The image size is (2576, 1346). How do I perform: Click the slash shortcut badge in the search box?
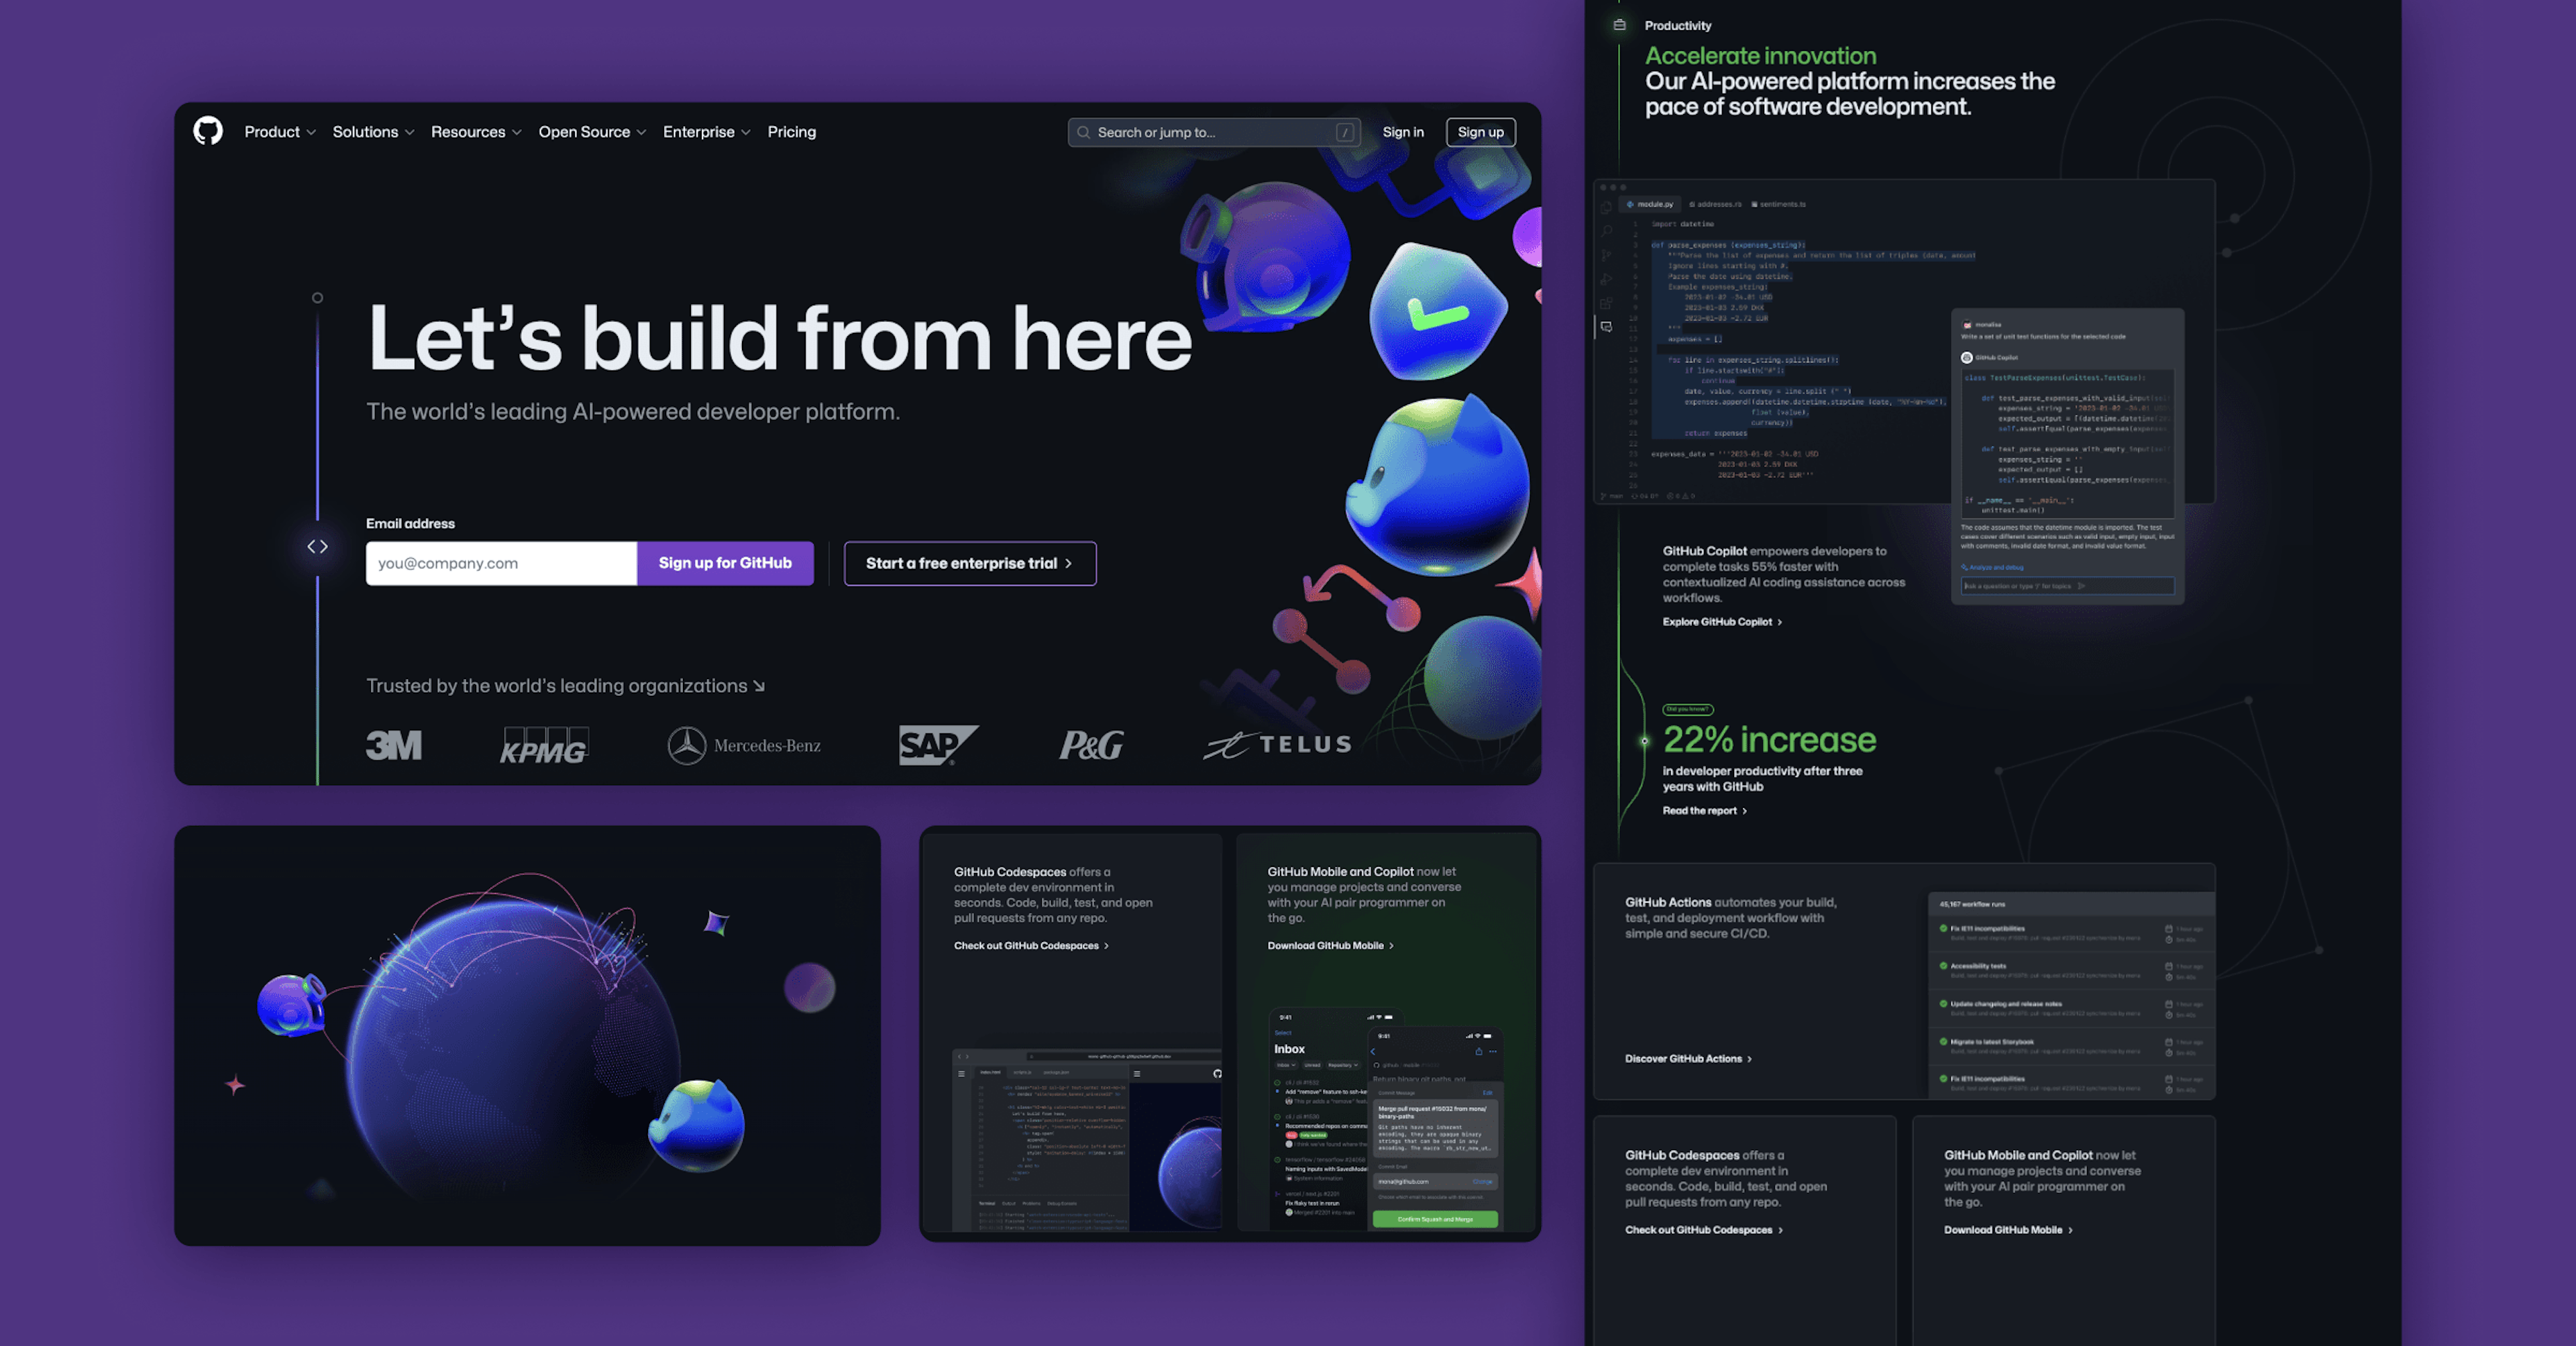coord(1345,132)
